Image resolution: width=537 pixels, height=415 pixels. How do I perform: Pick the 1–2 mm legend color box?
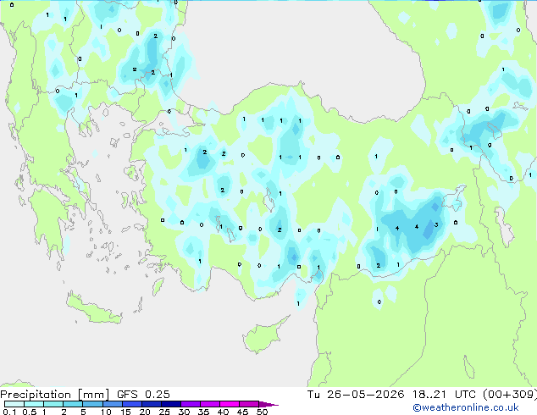[53, 404]
